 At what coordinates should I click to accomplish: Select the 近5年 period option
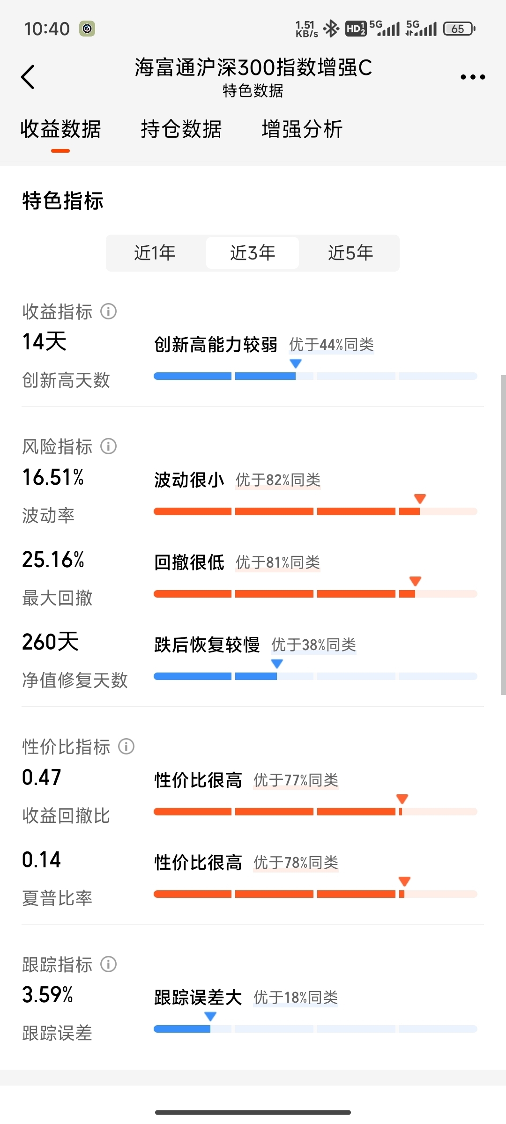(350, 253)
